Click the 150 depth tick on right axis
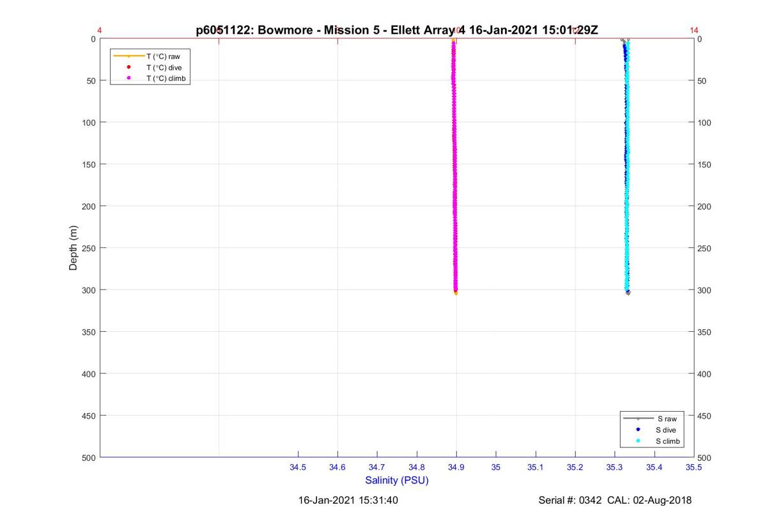 706,165
